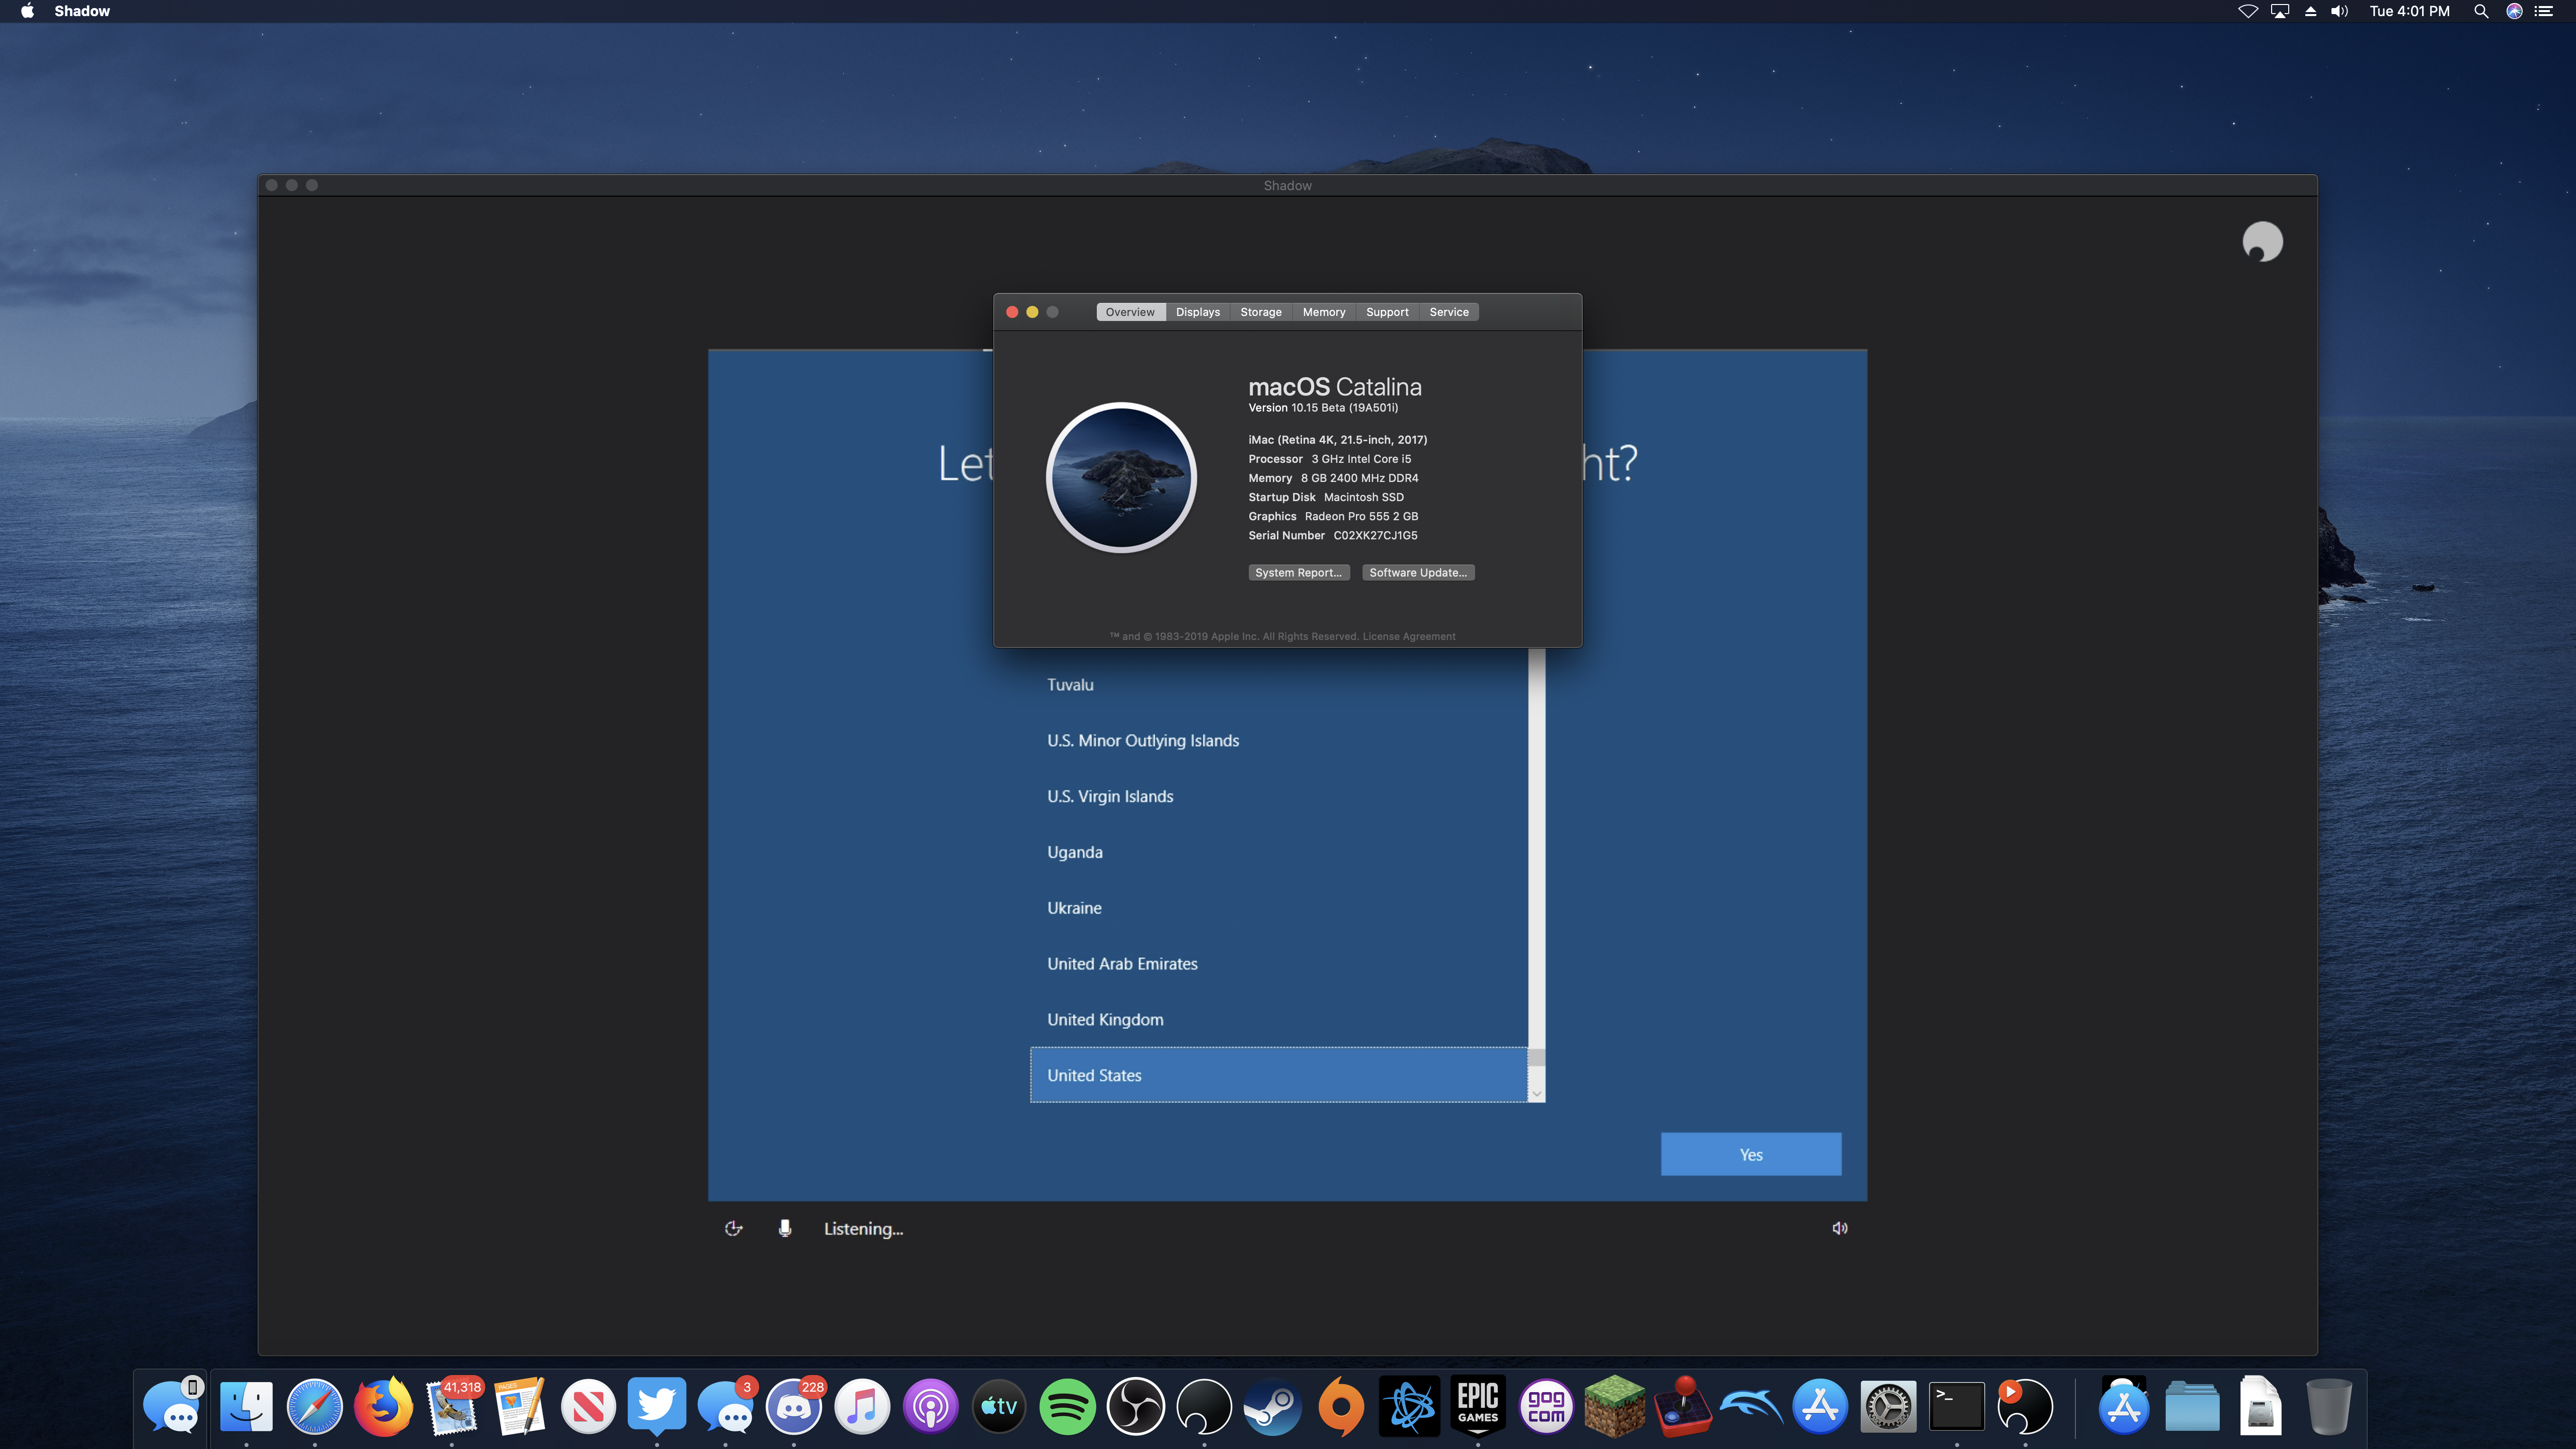This screenshot has width=2576, height=1449.
Task: Select Tuvalu in region list
Action: coord(1278,685)
